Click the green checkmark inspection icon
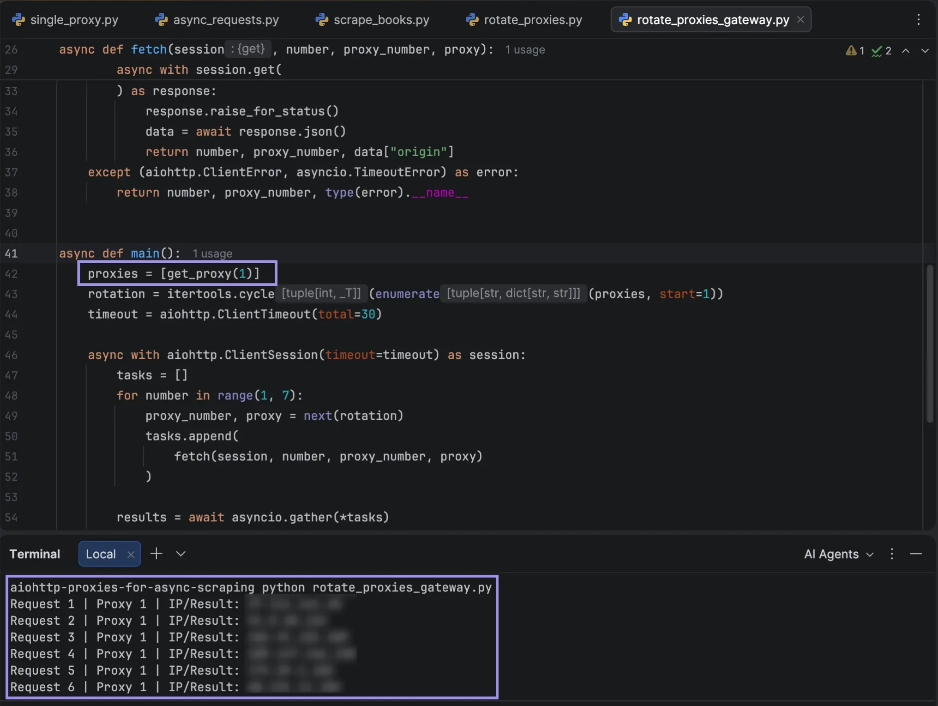This screenshot has width=938, height=706. 877,51
